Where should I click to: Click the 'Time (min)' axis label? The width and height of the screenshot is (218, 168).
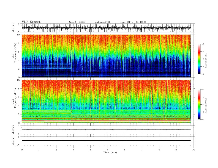[110, 152]
